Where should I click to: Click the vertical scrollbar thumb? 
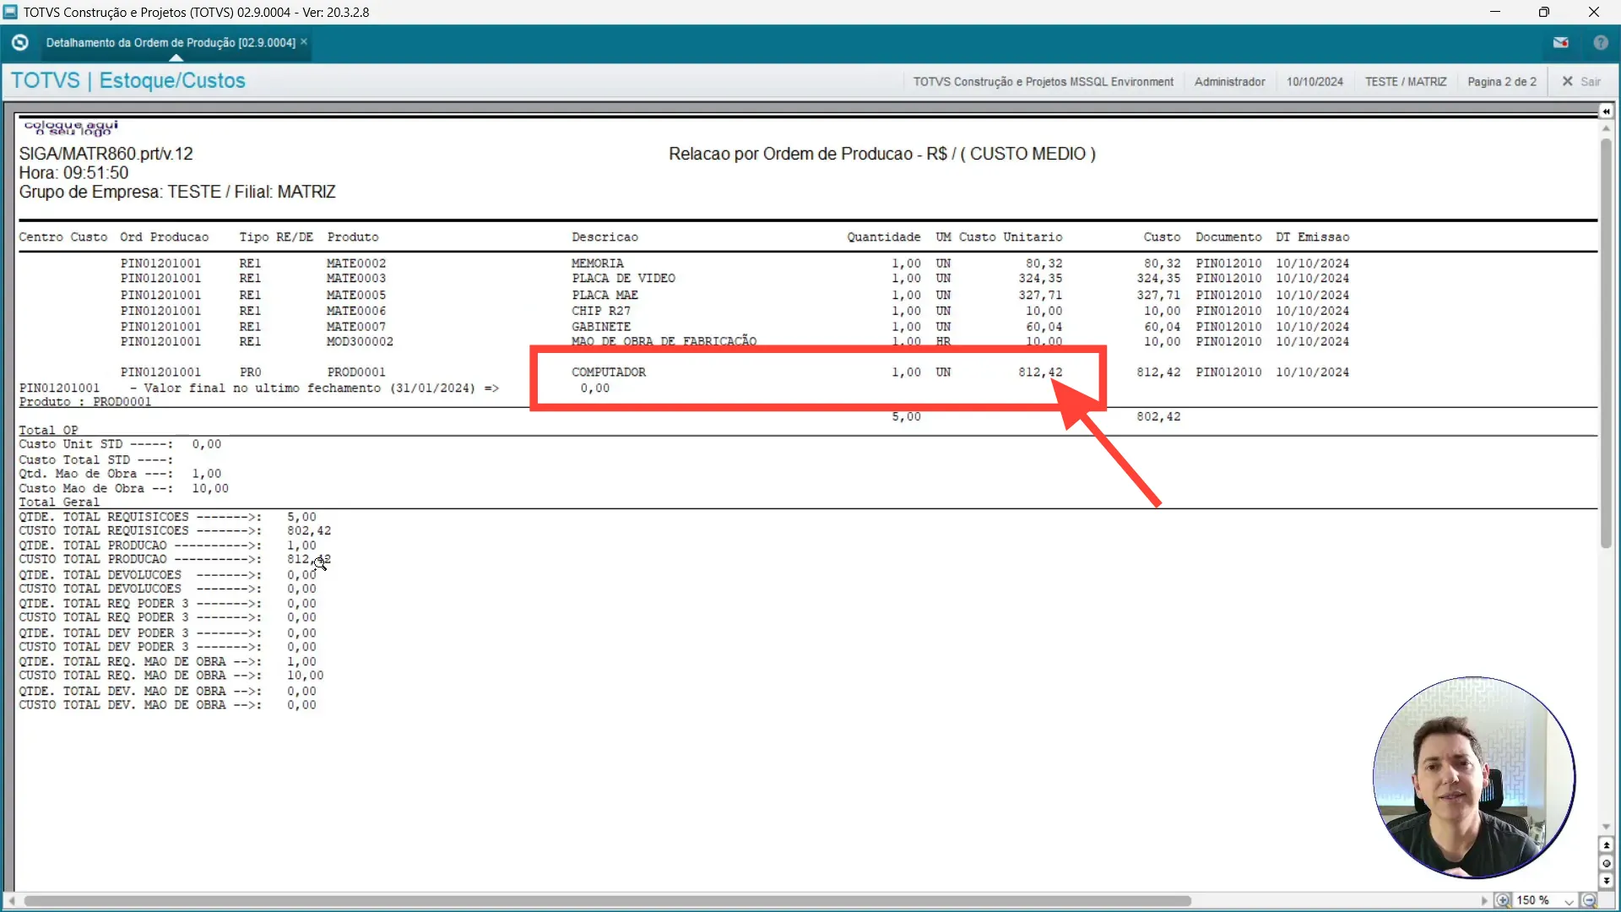1606,342
